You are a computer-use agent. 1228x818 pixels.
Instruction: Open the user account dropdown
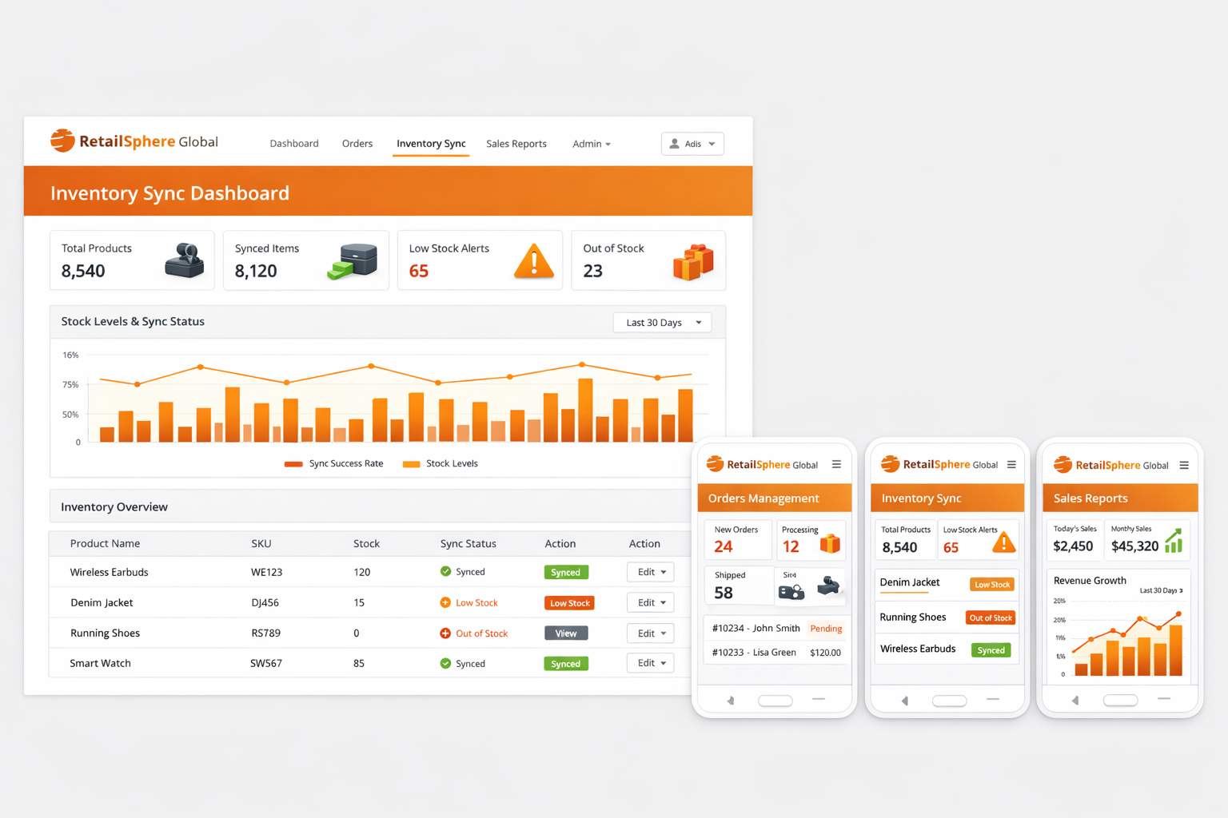[692, 144]
